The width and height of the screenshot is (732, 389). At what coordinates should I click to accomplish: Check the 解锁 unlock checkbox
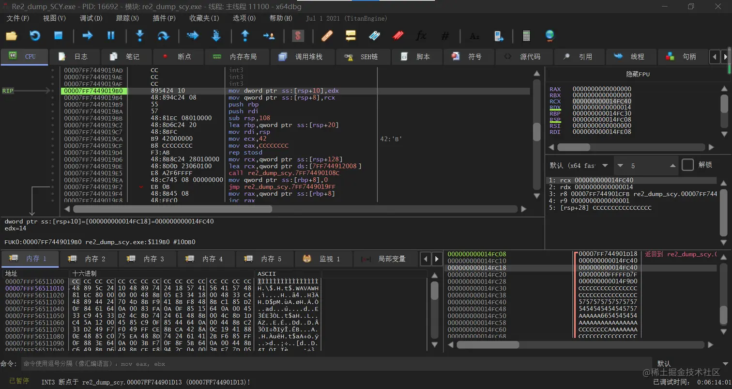click(687, 165)
